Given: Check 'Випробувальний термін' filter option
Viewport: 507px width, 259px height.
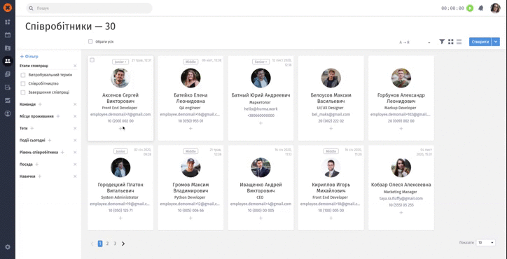Looking at the screenshot, I should pos(23,75).
